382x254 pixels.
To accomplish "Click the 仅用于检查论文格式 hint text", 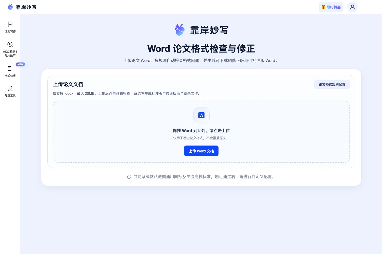I will point(201,138).
